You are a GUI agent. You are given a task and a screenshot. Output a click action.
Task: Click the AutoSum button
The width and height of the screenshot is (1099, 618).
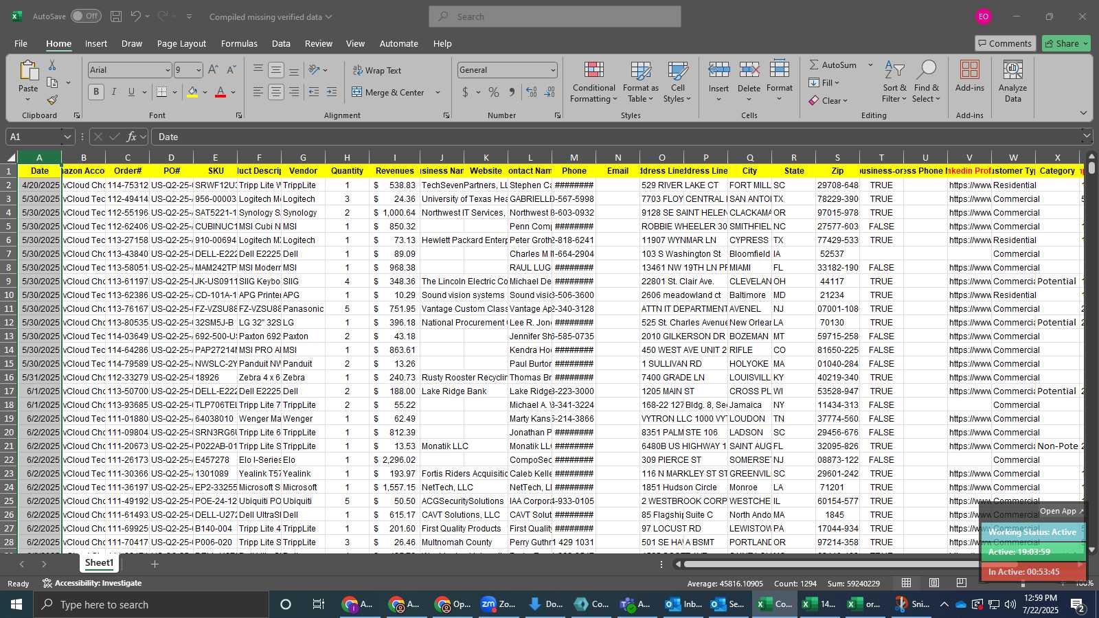tap(832, 65)
